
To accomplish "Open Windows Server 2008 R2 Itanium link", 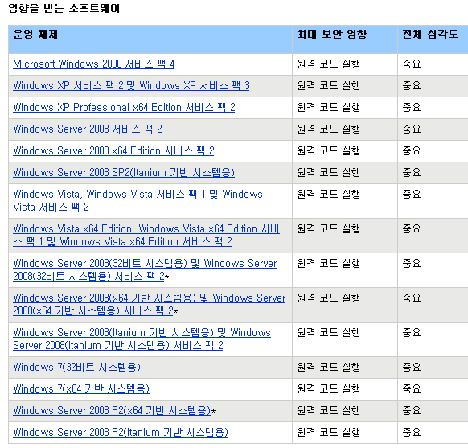I will 121,433.
